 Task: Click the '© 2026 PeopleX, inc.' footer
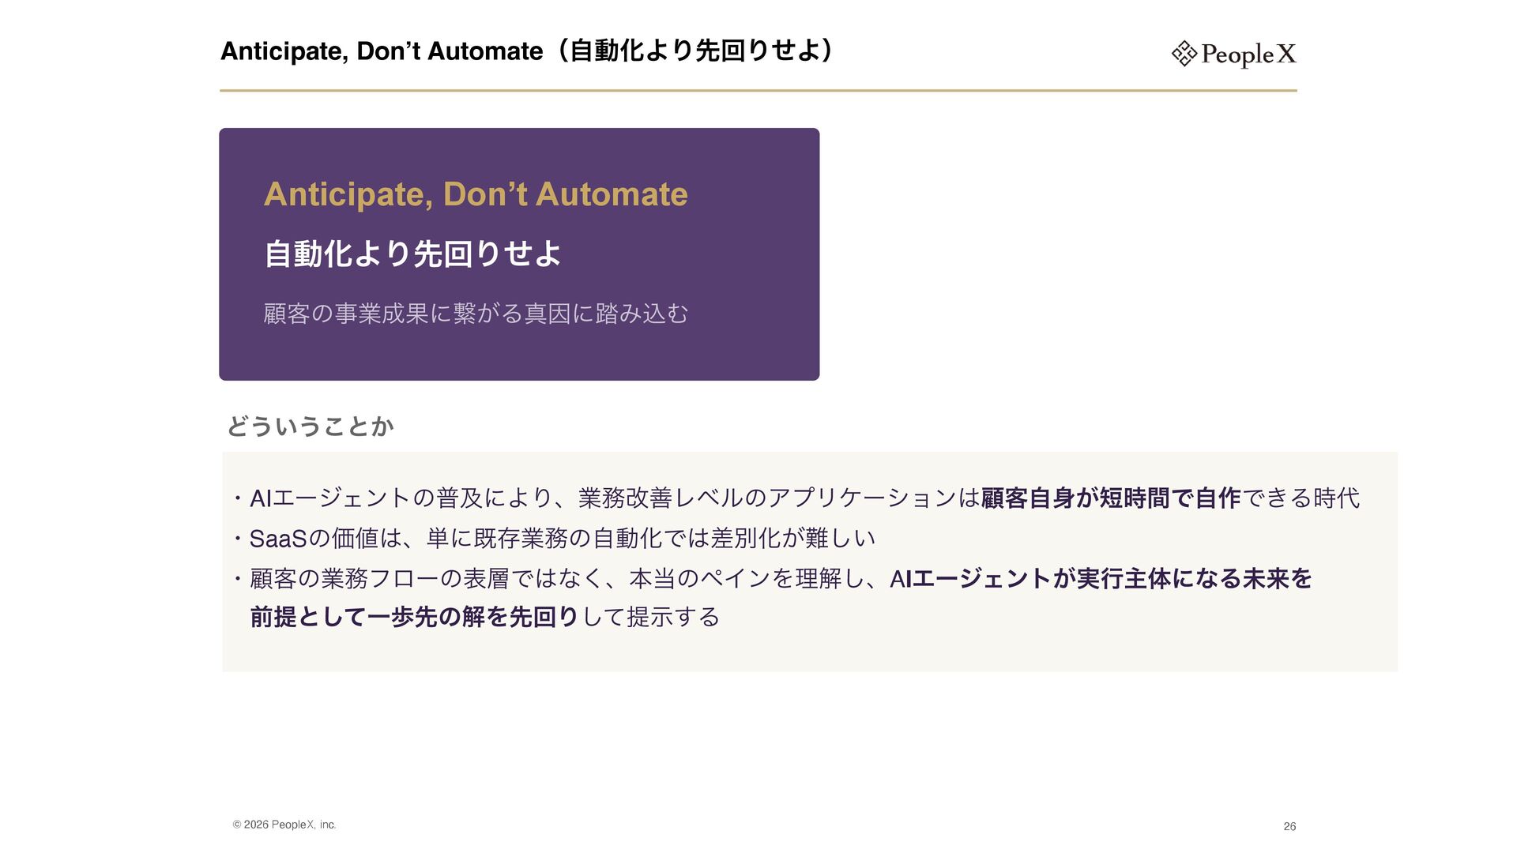(x=284, y=825)
